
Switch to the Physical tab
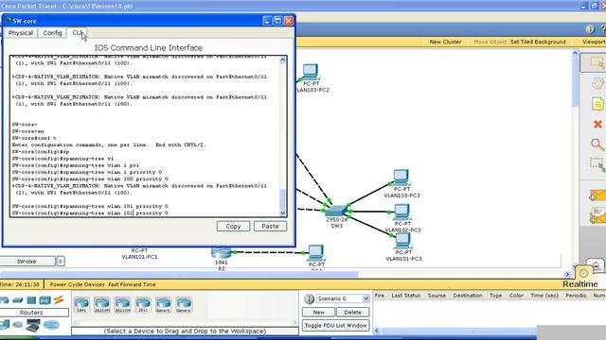click(x=21, y=33)
